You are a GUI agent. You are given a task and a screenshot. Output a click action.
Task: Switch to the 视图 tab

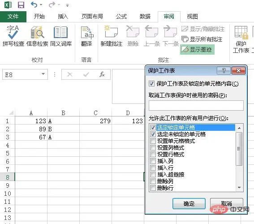(192, 17)
